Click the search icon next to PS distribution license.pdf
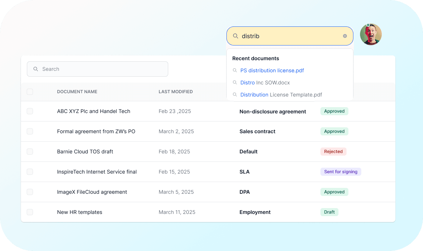This screenshot has height=251, width=423. (235, 70)
